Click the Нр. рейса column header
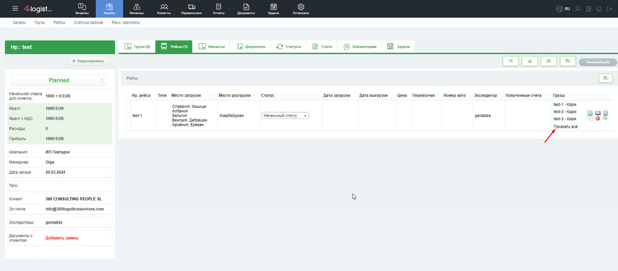 [x=141, y=95]
